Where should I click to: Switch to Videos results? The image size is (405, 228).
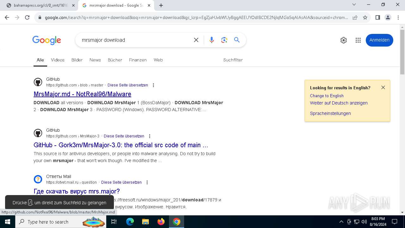58,60
